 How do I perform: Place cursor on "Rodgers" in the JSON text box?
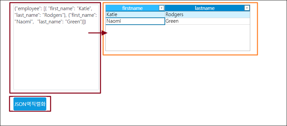coord(54,15)
